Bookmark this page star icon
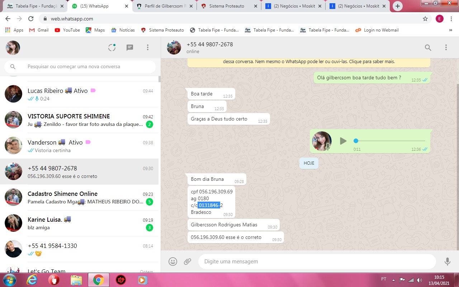 pyautogui.click(x=425, y=19)
